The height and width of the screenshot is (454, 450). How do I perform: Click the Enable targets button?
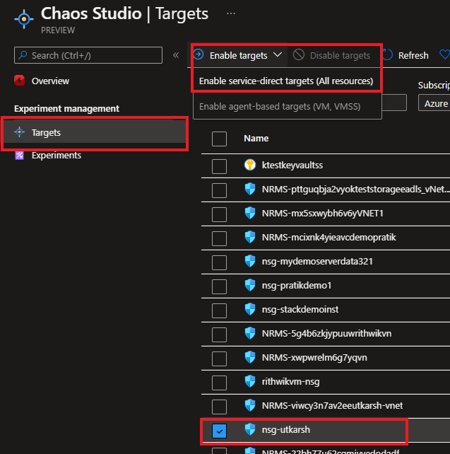pyautogui.click(x=238, y=55)
